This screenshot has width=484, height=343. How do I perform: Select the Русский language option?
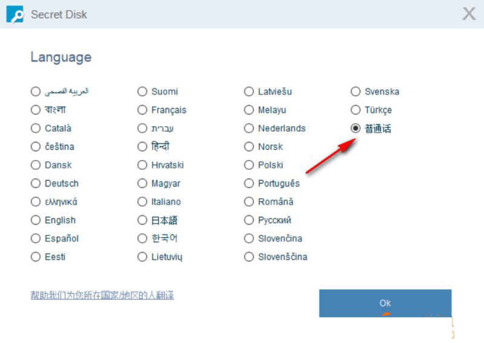(x=249, y=220)
